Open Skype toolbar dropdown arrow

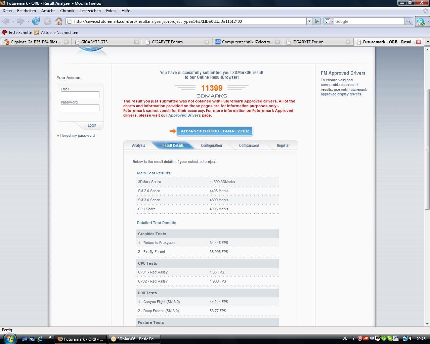tap(428, 21)
